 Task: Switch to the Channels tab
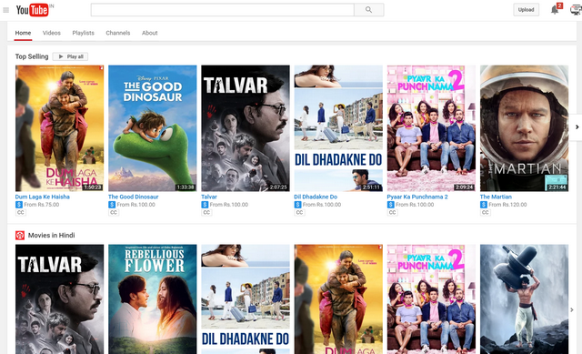pos(118,33)
